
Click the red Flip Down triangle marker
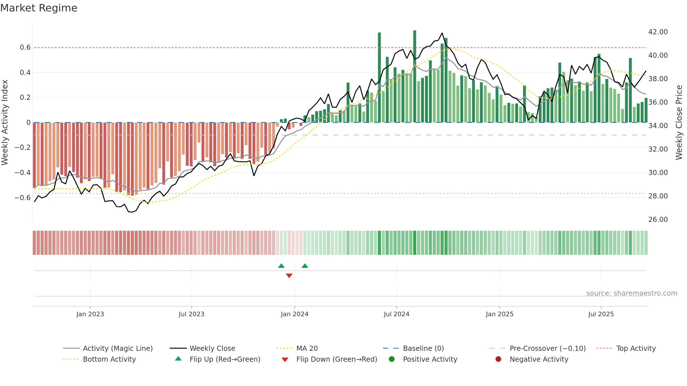point(289,276)
